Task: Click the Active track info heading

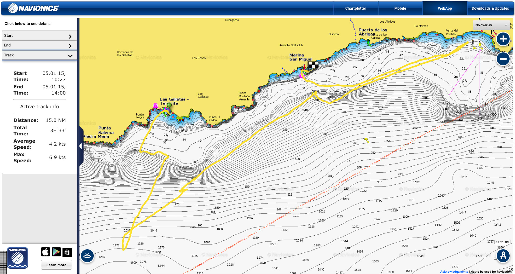Action: [x=40, y=107]
